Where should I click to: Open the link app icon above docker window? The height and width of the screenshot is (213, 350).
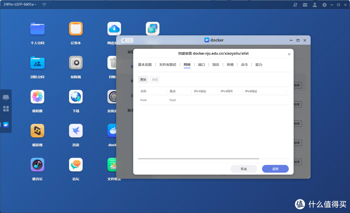[x=152, y=28]
